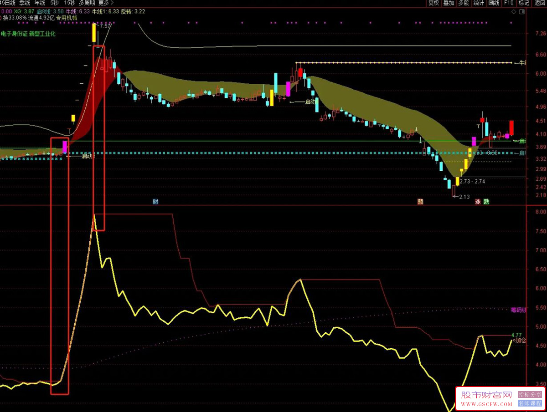This screenshot has width=547, height=412.
Task: Click the 流通4.92亿 float text
Action: point(41,18)
